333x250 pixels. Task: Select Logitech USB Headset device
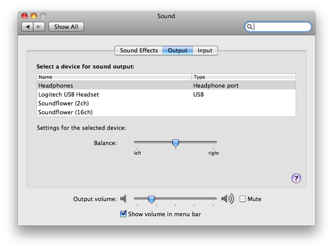[166, 94]
